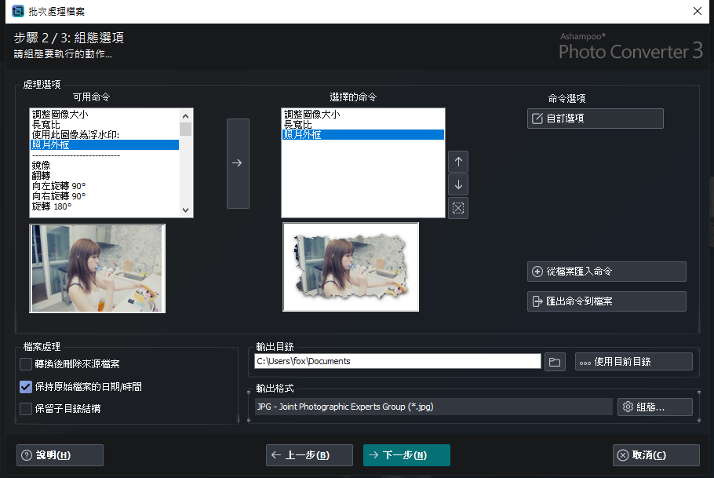Enable 轉換後刪除來源檔案 checkbox
The height and width of the screenshot is (478, 714).
(26, 364)
